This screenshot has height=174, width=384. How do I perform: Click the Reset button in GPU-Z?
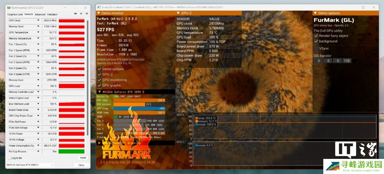83,158
